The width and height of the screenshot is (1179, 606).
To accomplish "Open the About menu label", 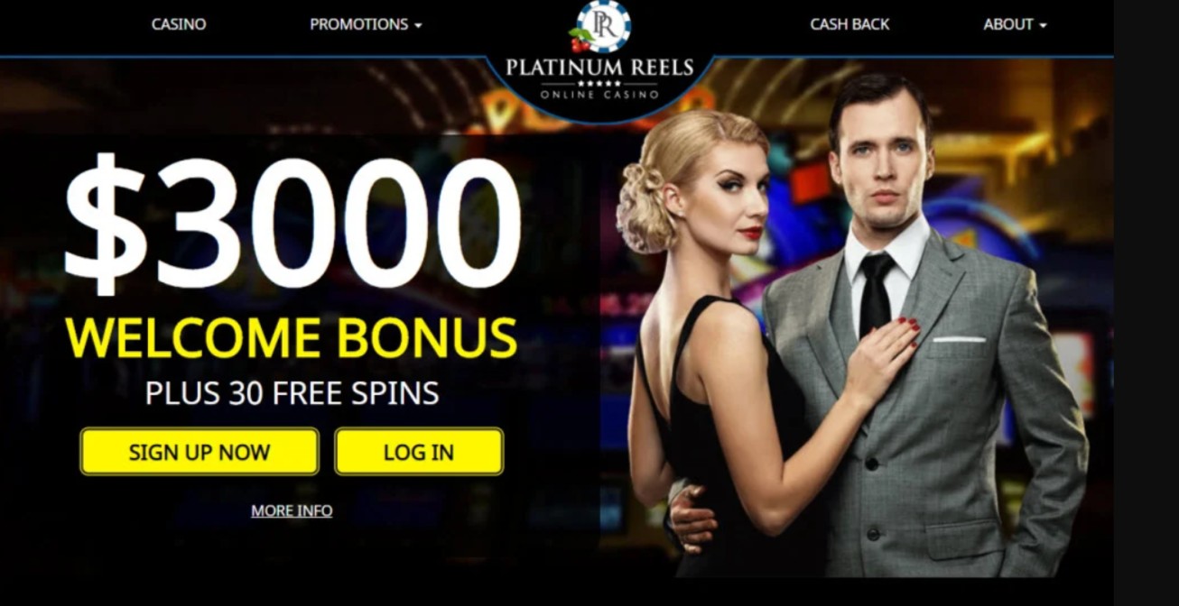I will coord(1007,24).
